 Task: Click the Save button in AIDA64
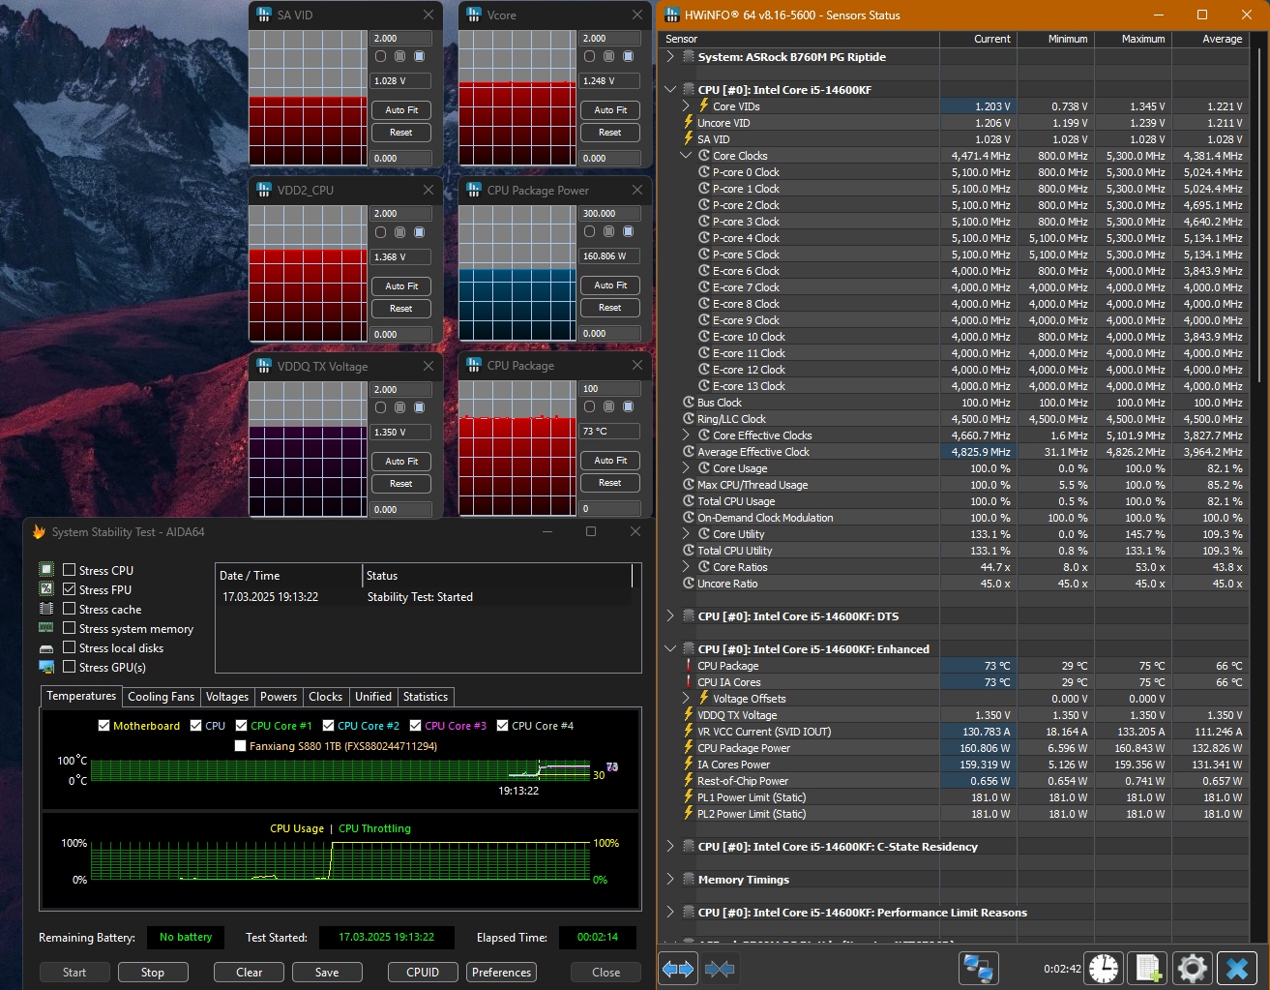click(x=327, y=973)
